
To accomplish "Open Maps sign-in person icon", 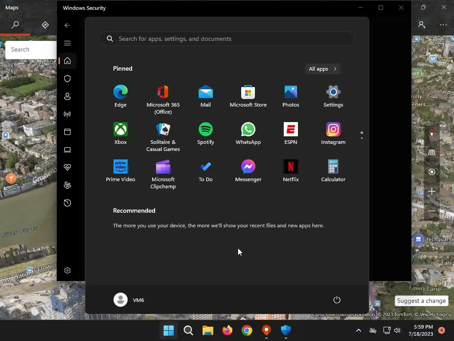I will coord(422,25).
